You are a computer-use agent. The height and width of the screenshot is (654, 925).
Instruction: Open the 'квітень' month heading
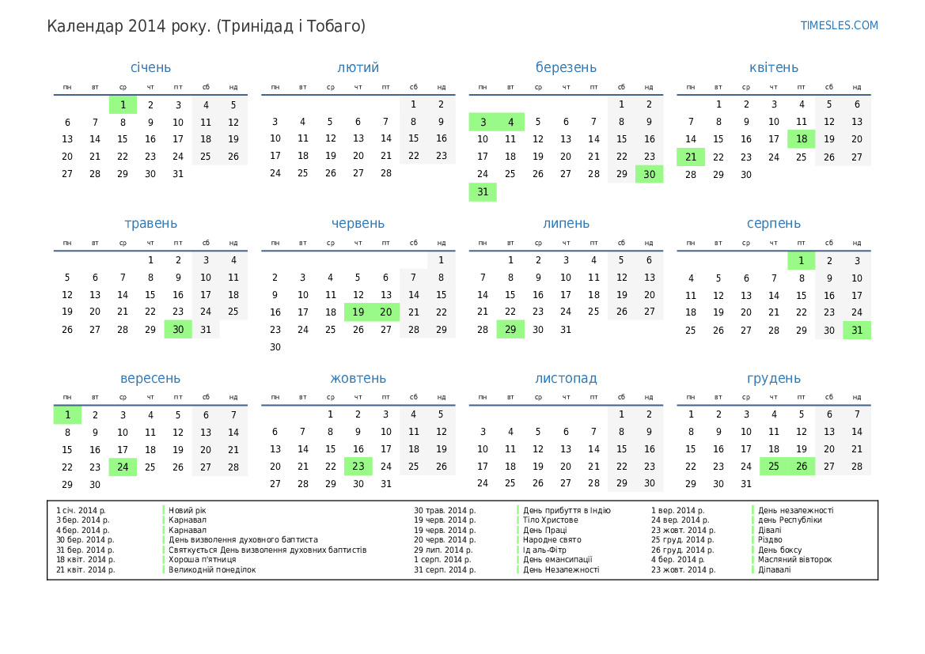tap(773, 67)
